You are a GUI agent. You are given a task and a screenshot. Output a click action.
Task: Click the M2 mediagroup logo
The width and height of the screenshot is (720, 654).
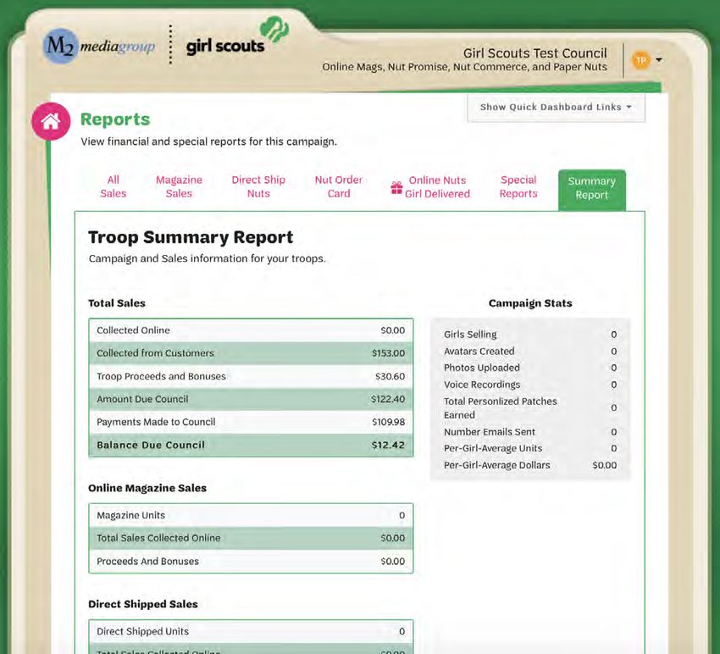point(99,46)
